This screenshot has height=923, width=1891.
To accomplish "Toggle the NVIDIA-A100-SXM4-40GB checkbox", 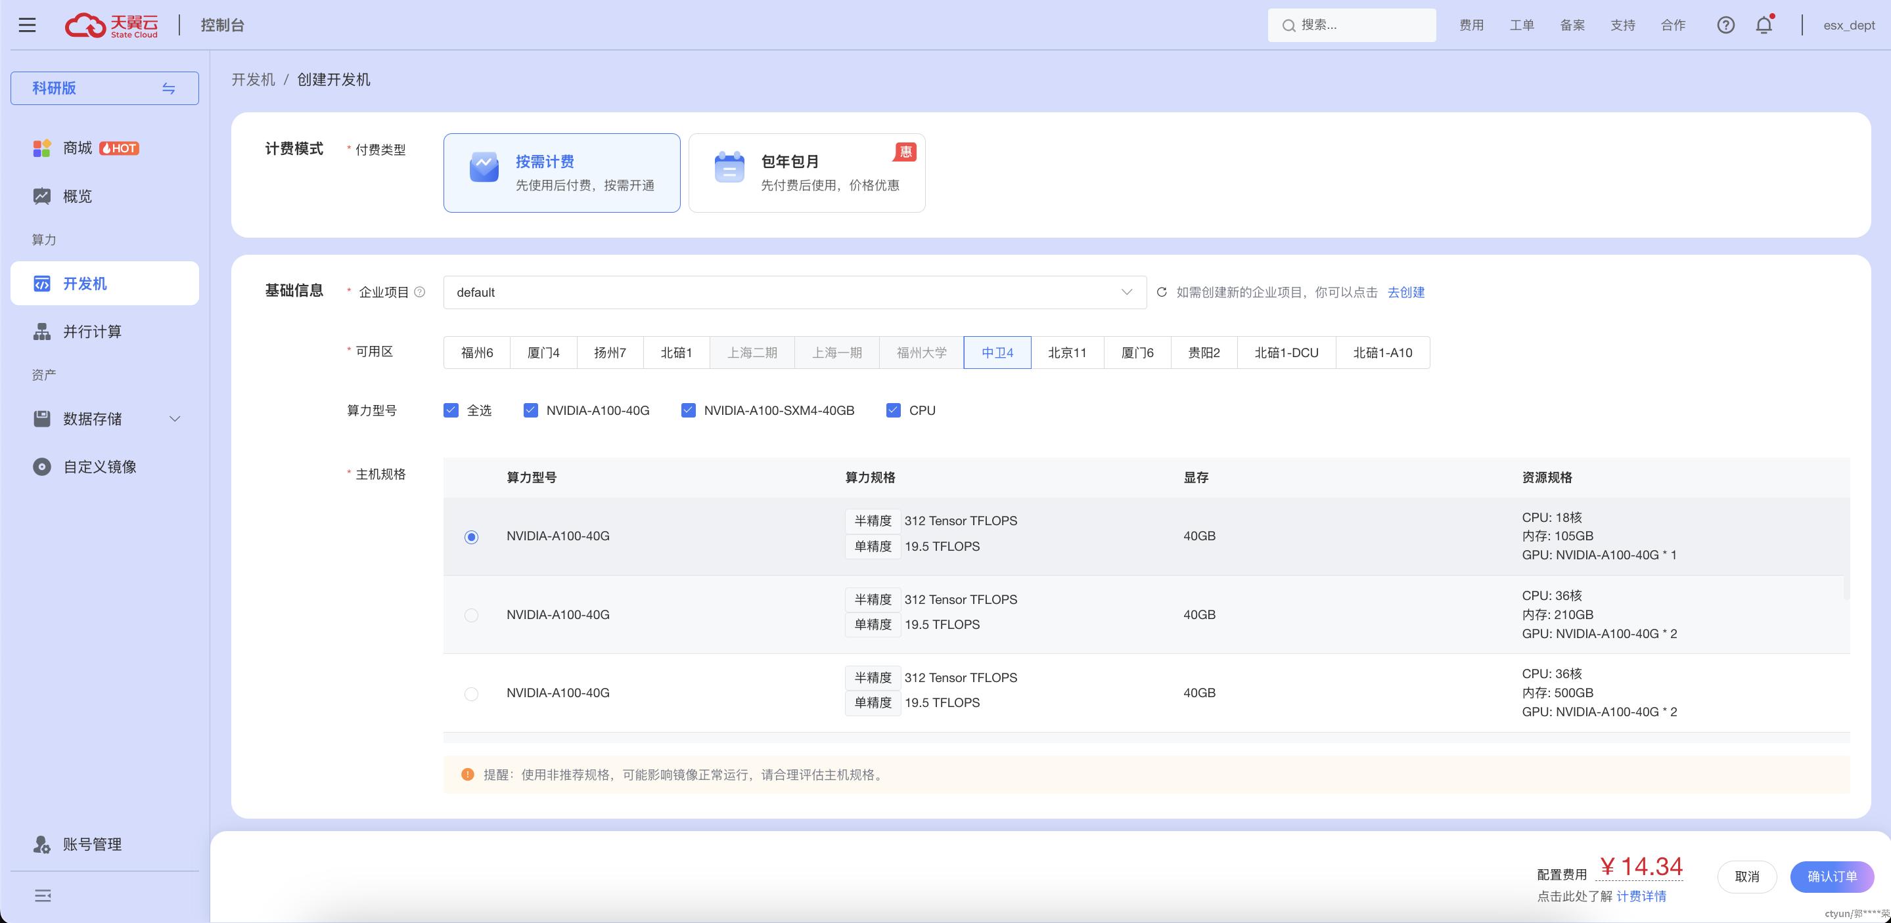I will tap(688, 410).
